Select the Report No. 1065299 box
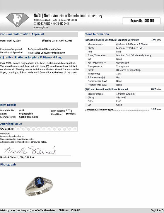 (x=141, y=21)
